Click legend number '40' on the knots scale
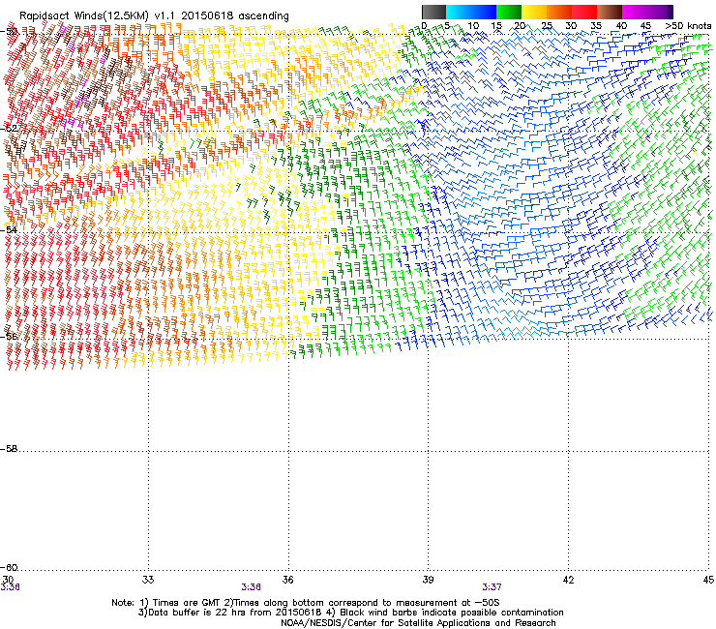This screenshot has height=629, width=716. 621,26
